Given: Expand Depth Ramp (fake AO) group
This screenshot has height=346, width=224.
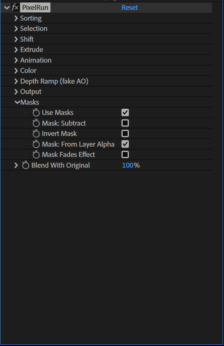Looking at the screenshot, I should pos(16,81).
